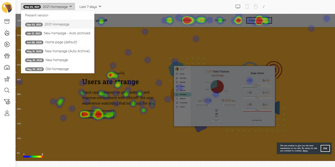Open Journey via the paw print icon in the sidebar
The width and height of the screenshot is (335, 167).
point(7,56)
